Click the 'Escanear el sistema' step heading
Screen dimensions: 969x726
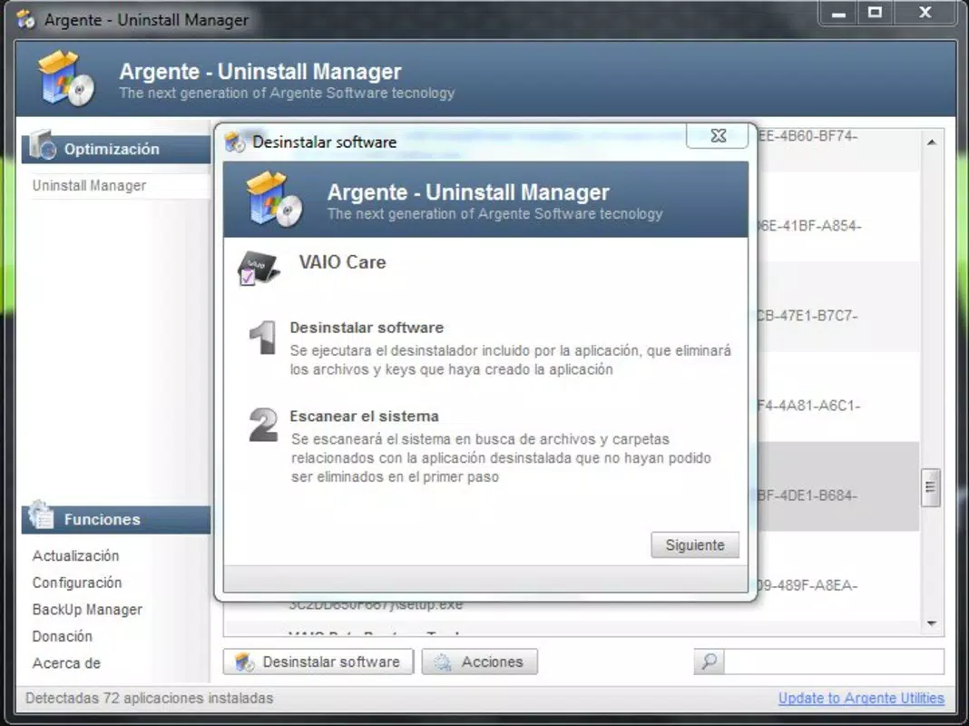point(364,416)
